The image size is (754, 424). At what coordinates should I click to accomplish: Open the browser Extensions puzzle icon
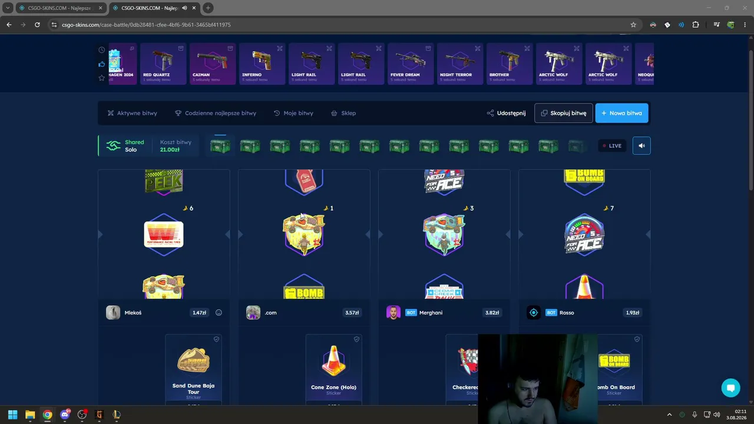(696, 25)
